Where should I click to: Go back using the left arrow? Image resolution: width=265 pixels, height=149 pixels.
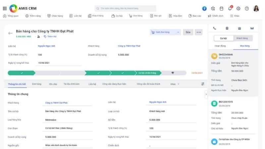(10, 33)
